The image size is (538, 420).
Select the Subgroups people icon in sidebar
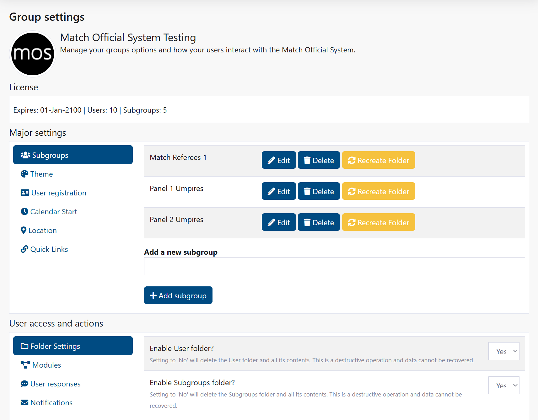coord(24,154)
